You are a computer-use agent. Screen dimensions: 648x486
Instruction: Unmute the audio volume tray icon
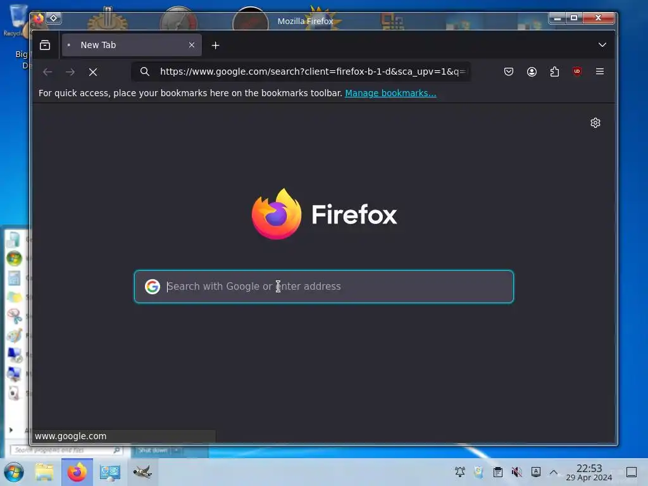tap(516, 471)
